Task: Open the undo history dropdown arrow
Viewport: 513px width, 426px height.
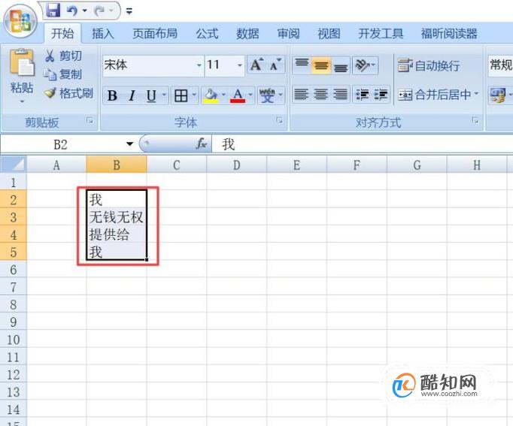Action: tap(84, 11)
